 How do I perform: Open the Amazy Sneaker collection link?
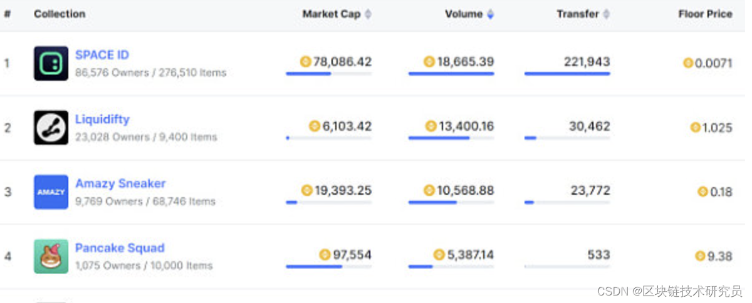pyautogui.click(x=120, y=183)
